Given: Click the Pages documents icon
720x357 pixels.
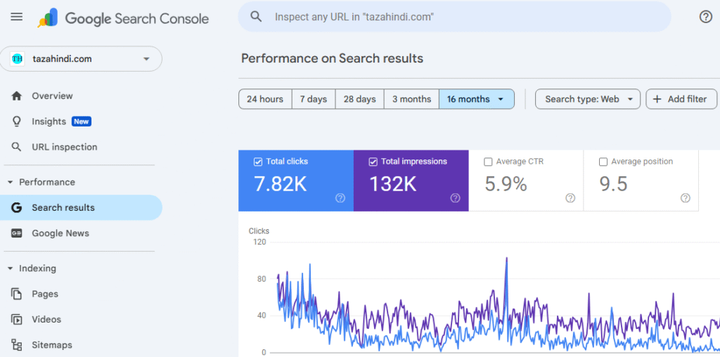Looking at the screenshot, I should point(17,294).
